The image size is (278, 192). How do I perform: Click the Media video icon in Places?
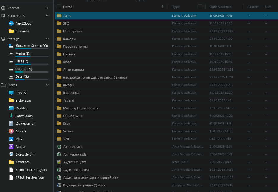[11, 147]
